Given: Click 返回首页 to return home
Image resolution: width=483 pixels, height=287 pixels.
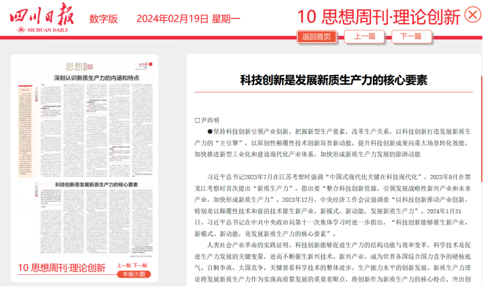Looking at the screenshot, I should (316, 37).
